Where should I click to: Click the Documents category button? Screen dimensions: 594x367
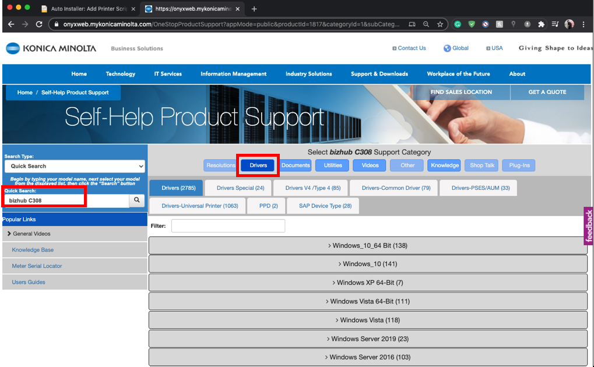(x=296, y=165)
